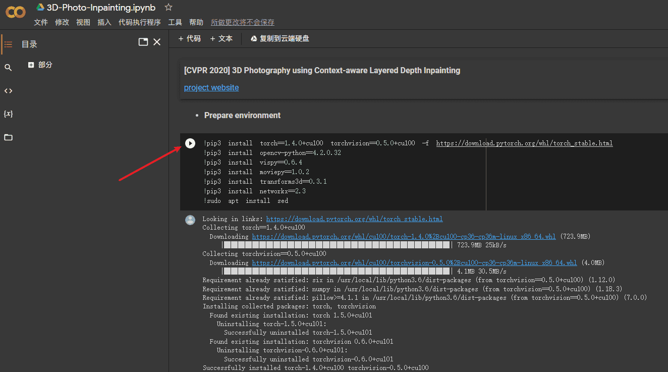This screenshot has height=372, width=668.
Task: Star the 3D-Photo-Inpainting.ipynb notebook
Action: tap(169, 7)
